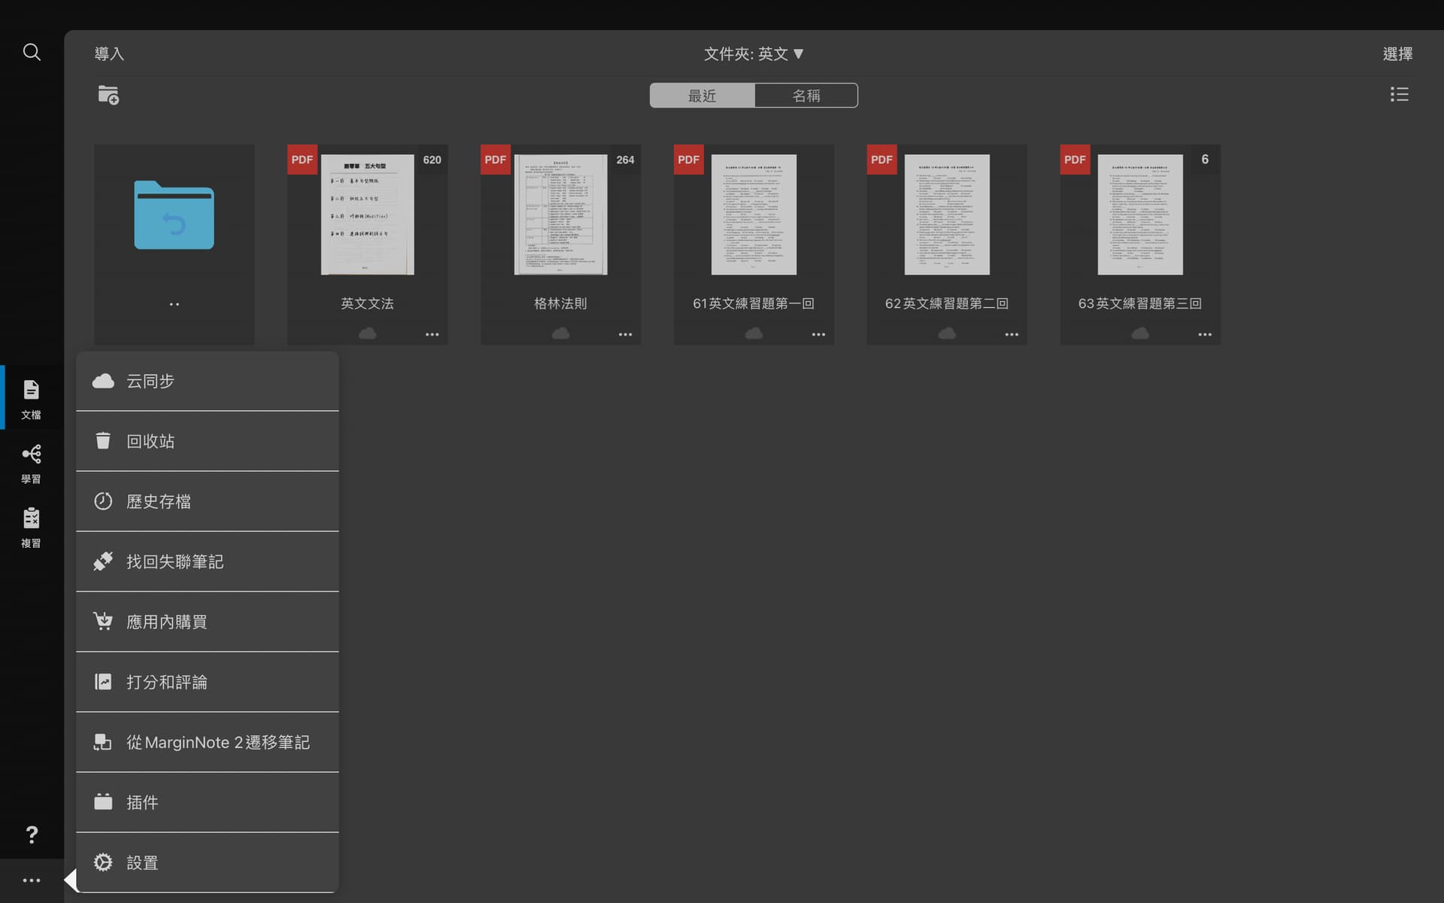The height and width of the screenshot is (903, 1444).
Task: Choose 找回失聯筆記 menu entry
Action: (x=208, y=561)
